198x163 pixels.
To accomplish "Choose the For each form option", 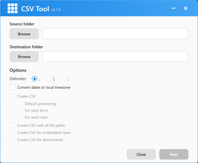I will click(20, 110).
